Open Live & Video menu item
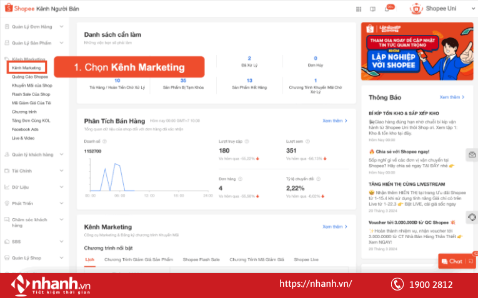 coord(23,138)
